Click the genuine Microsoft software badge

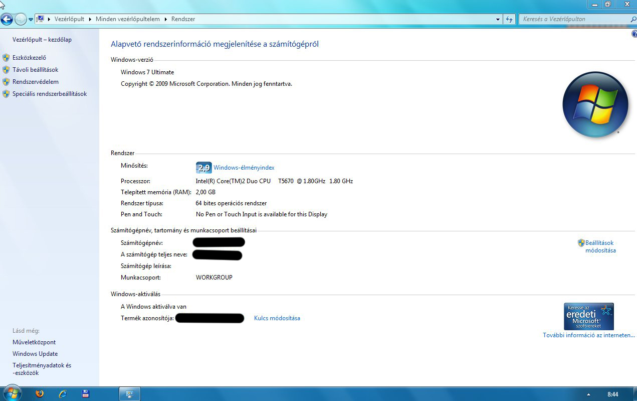[589, 316]
